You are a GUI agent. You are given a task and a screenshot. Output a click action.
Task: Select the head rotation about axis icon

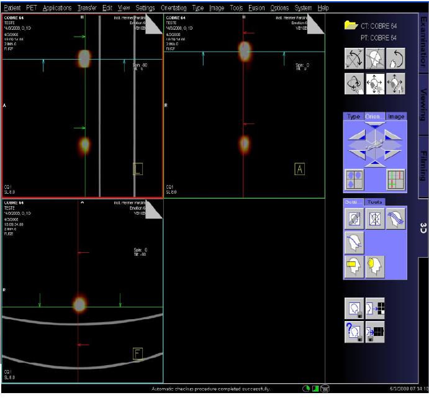376,58
